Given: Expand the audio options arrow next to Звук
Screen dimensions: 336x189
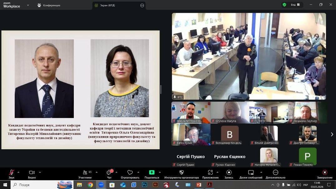Looking at the screenshot, I should [18, 172].
